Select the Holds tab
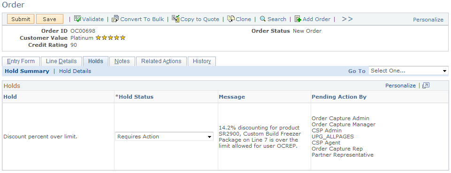This screenshot has width=451, height=173. click(96, 61)
